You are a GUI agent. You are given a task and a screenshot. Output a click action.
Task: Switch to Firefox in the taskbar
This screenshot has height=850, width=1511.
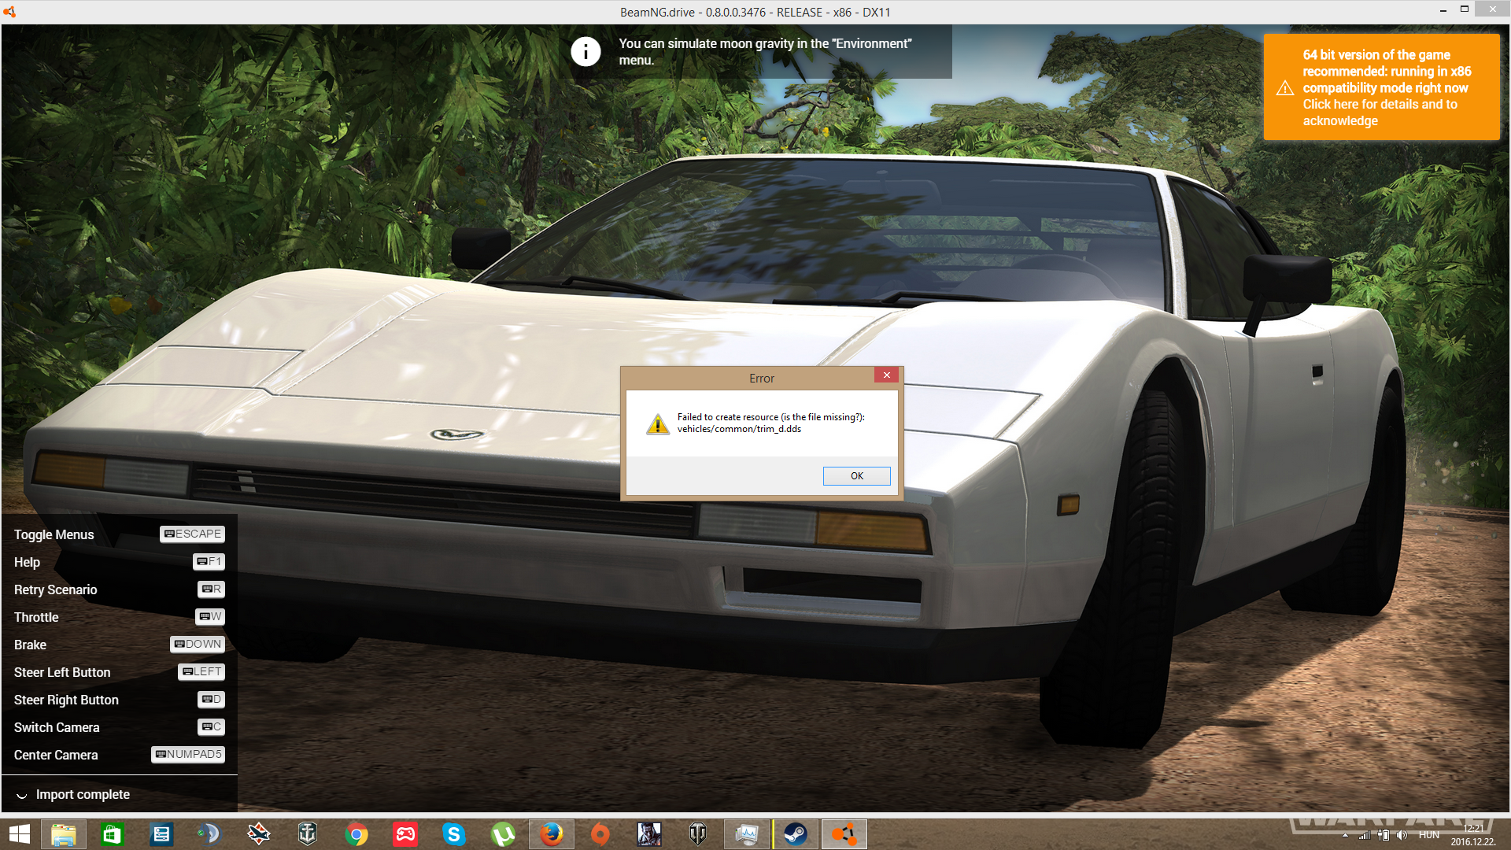point(552,834)
